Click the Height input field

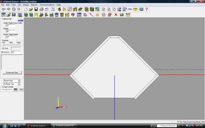point(11,31)
